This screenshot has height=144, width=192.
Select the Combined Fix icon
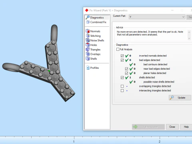(x=88, y=22)
